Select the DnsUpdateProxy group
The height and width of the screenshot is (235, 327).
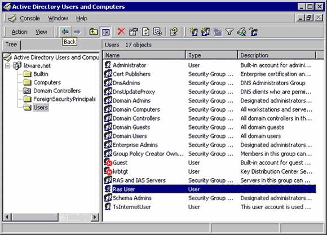134,92
